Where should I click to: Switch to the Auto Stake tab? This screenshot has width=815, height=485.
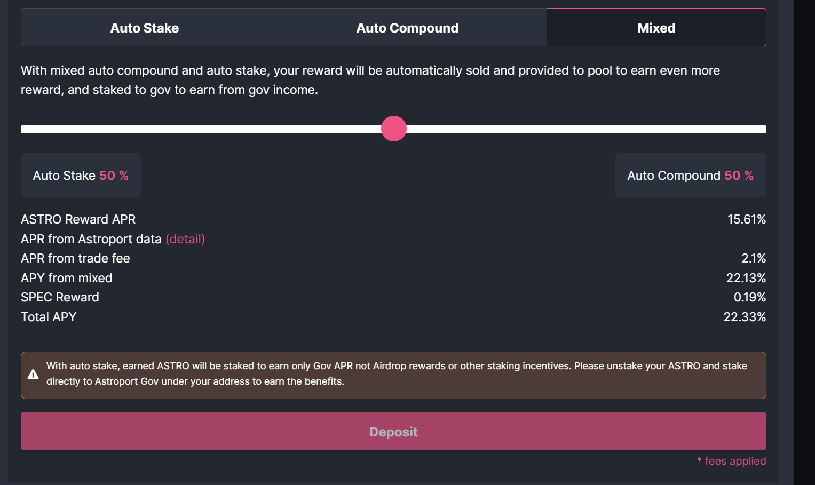[x=144, y=28]
